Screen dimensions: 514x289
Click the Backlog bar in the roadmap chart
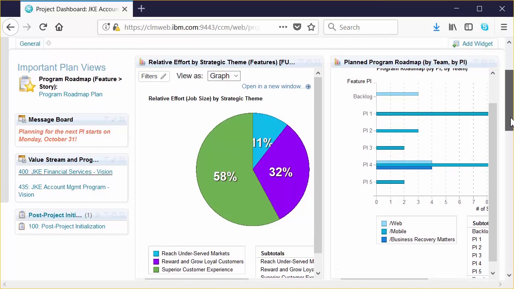tap(397, 94)
